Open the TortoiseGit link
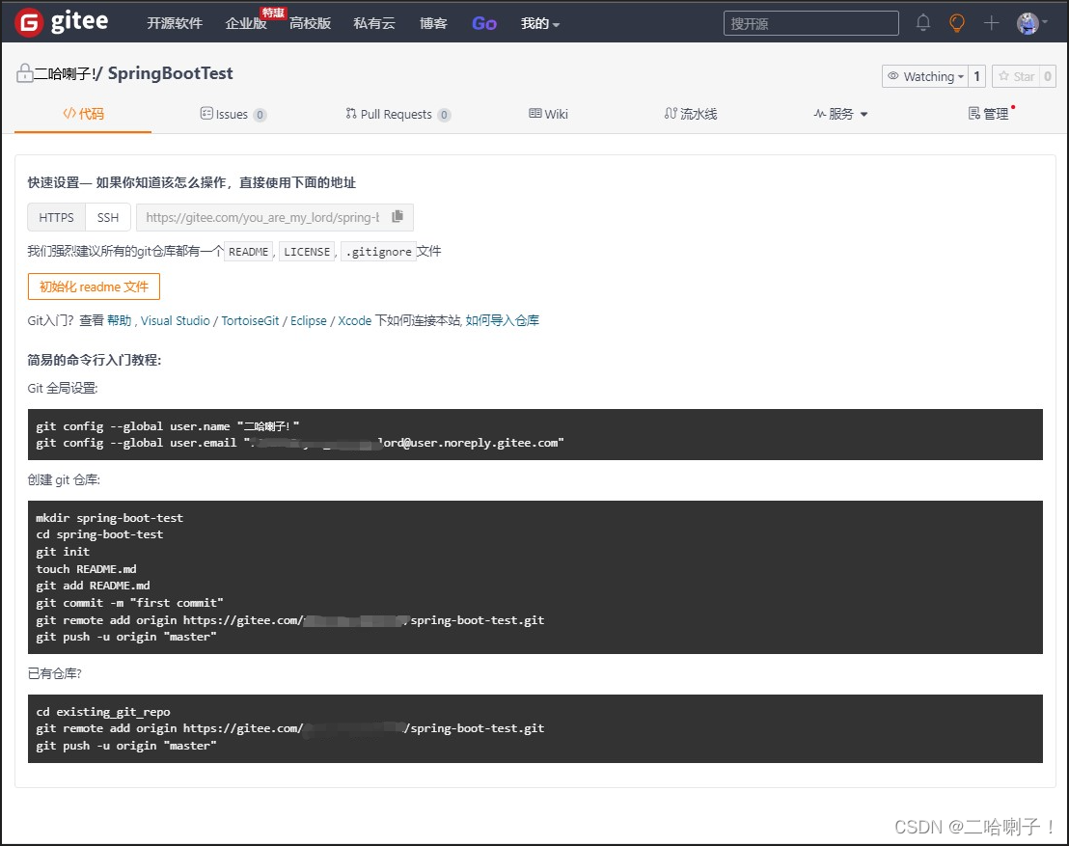This screenshot has height=846, width=1069. pyautogui.click(x=250, y=320)
